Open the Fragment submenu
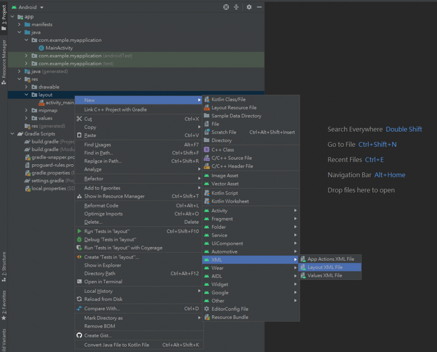This screenshot has width=437, height=352. (x=251, y=219)
